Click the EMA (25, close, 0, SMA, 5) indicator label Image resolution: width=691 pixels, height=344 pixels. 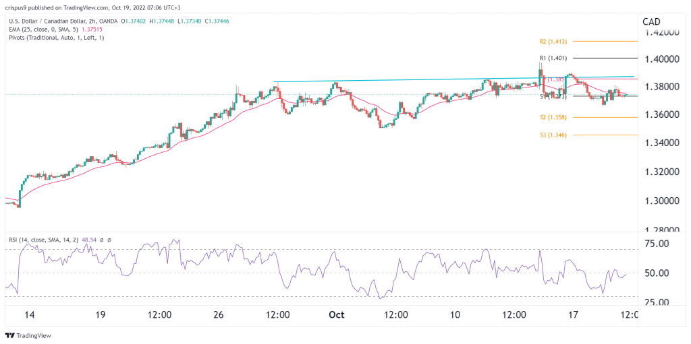point(43,29)
